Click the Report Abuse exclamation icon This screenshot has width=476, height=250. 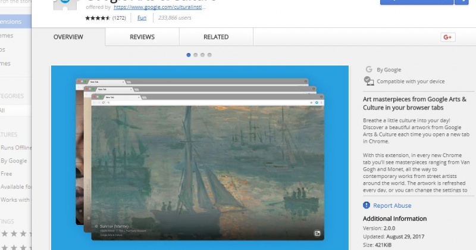point(367,205)
